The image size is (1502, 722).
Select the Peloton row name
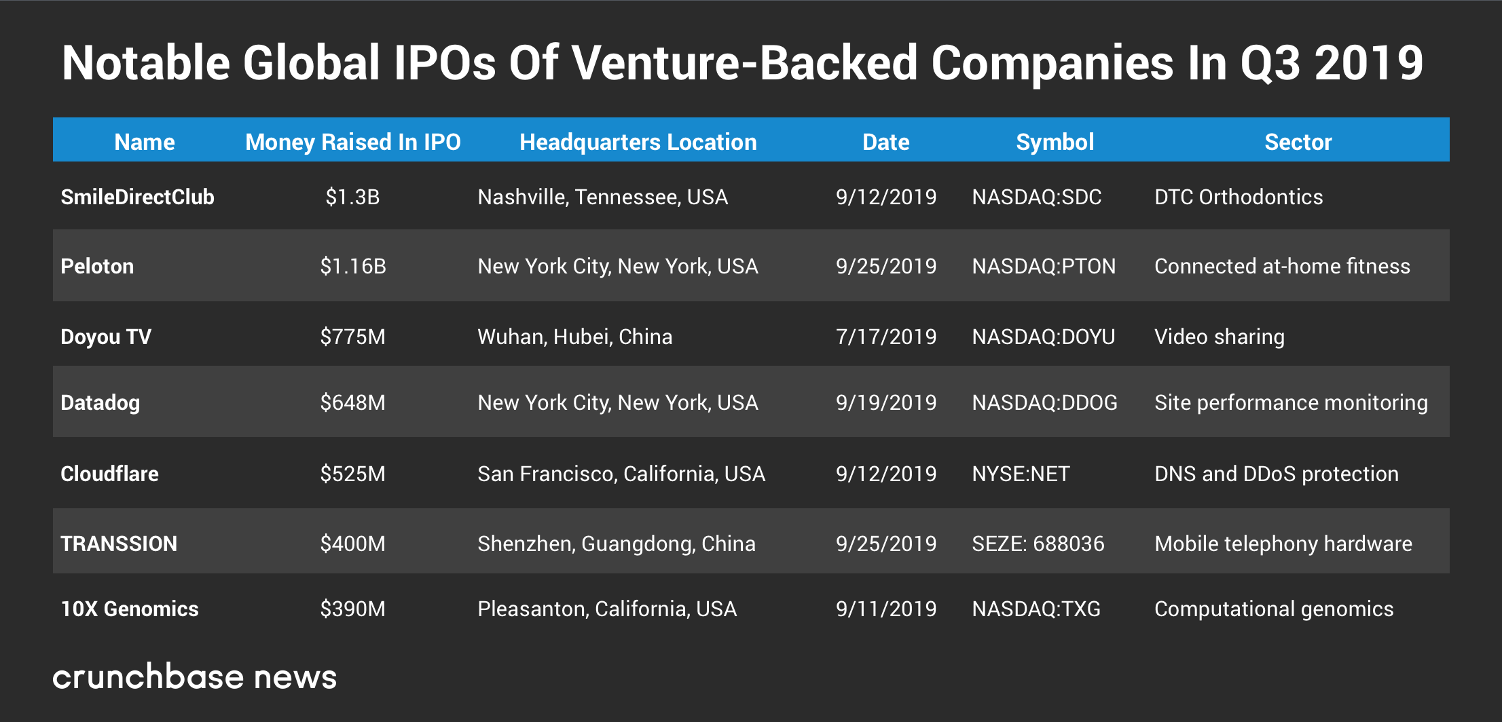pyautogui.click(x=97, y=266)
